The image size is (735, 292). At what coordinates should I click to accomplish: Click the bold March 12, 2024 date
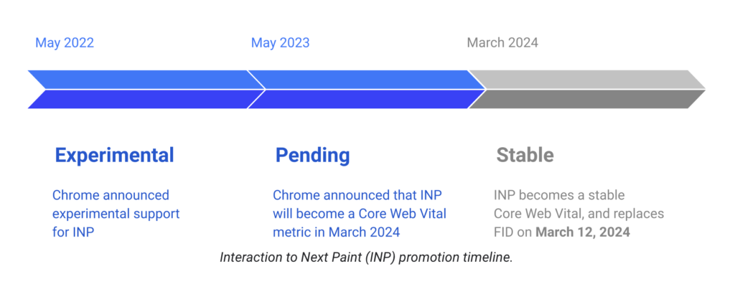[582, 232]
